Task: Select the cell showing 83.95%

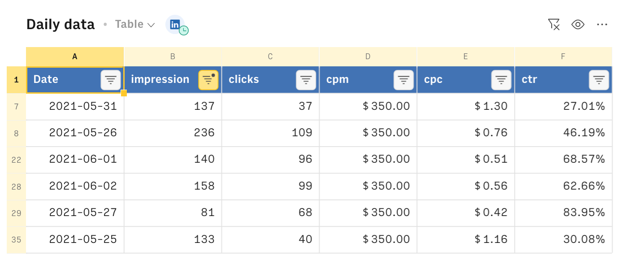Action: pos(563,212)
